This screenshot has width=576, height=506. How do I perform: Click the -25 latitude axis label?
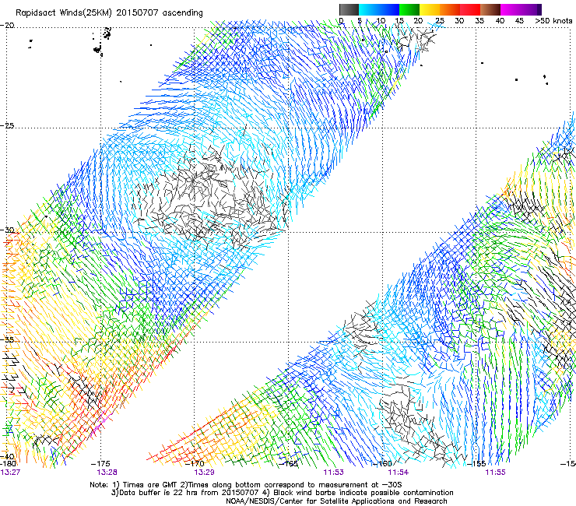(7, 125)
